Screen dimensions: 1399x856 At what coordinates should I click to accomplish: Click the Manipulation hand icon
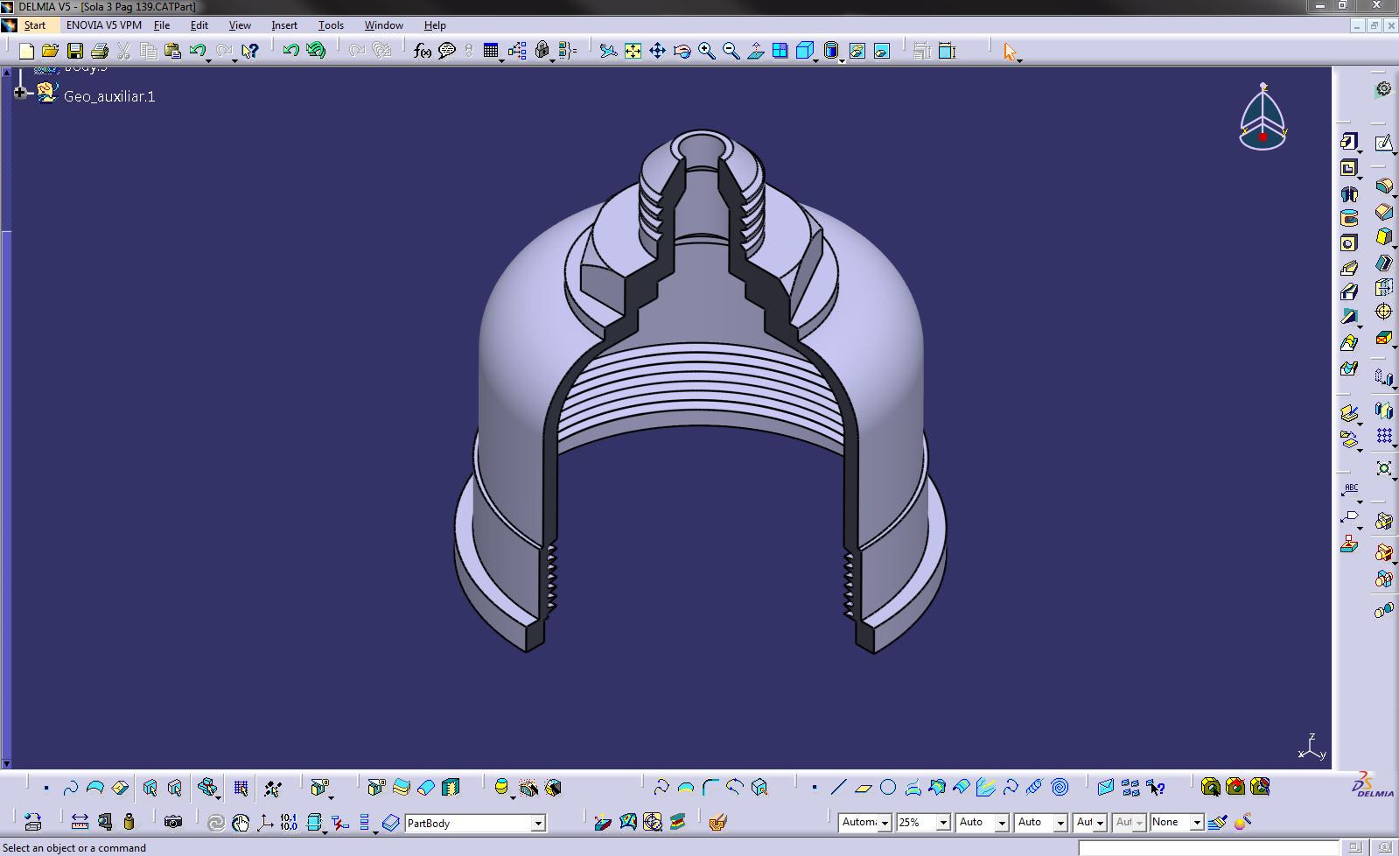tap(241, 822)
